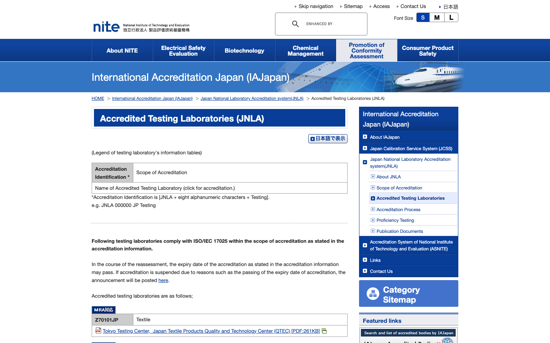Click the arrow icon beside Proficiency Testing
Viewport: 550px width, 343px height.
[373, 220]
